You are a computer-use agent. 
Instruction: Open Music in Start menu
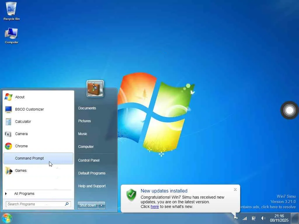click(83, 134)
